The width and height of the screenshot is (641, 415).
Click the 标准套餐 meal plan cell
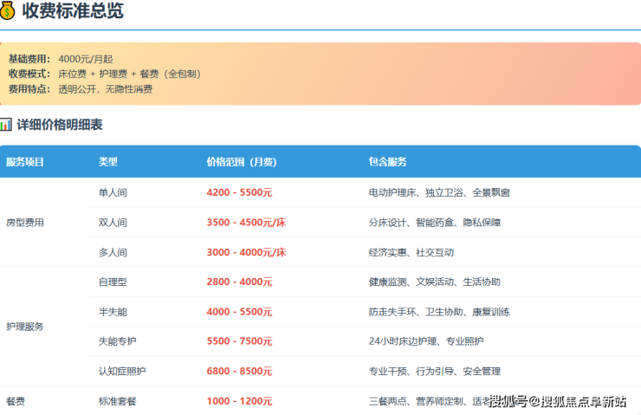pos(118,401)
